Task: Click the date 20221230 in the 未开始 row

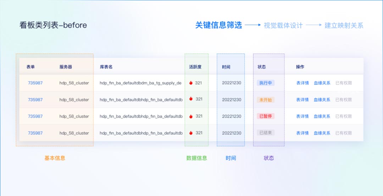Action: [x=232, y=99]
